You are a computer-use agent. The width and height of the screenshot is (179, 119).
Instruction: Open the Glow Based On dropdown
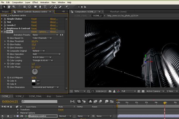[x=42, y=38]
